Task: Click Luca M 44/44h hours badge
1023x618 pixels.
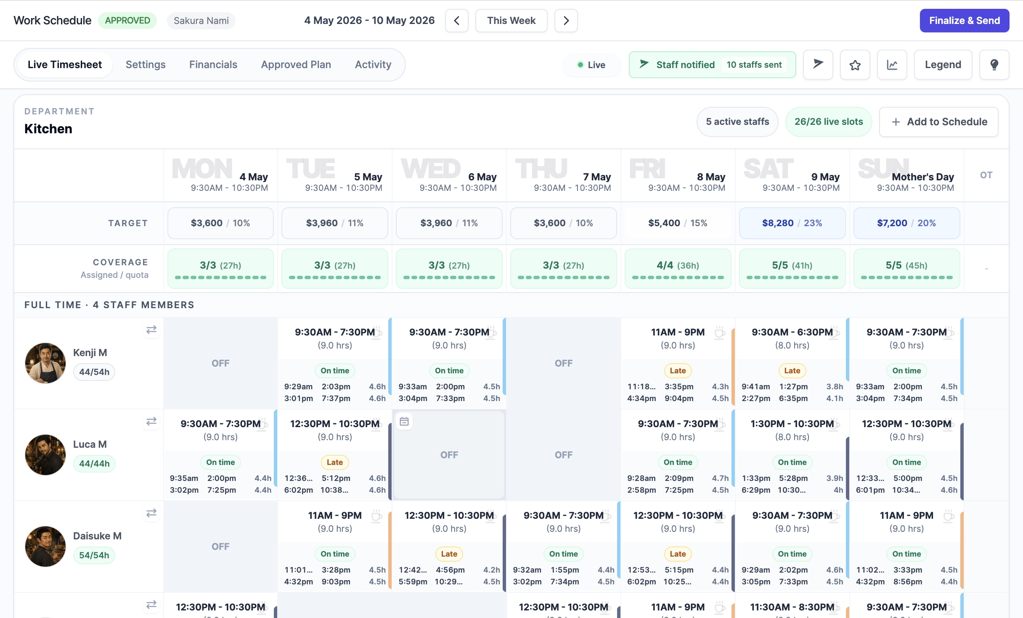Action: pyautogui.click(x=94, y=464)
